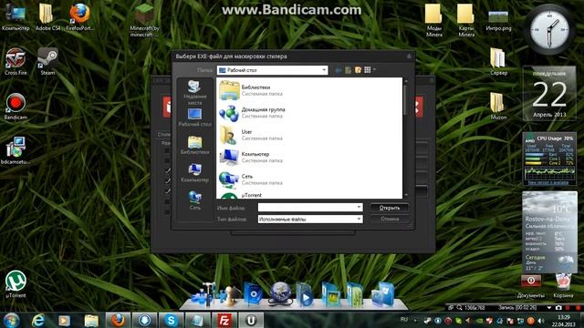Click the file list scroll-up arrow

(405, 81)
